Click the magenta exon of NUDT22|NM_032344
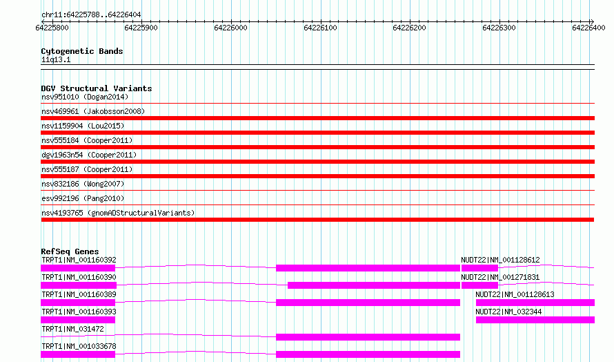 (535, 320)
